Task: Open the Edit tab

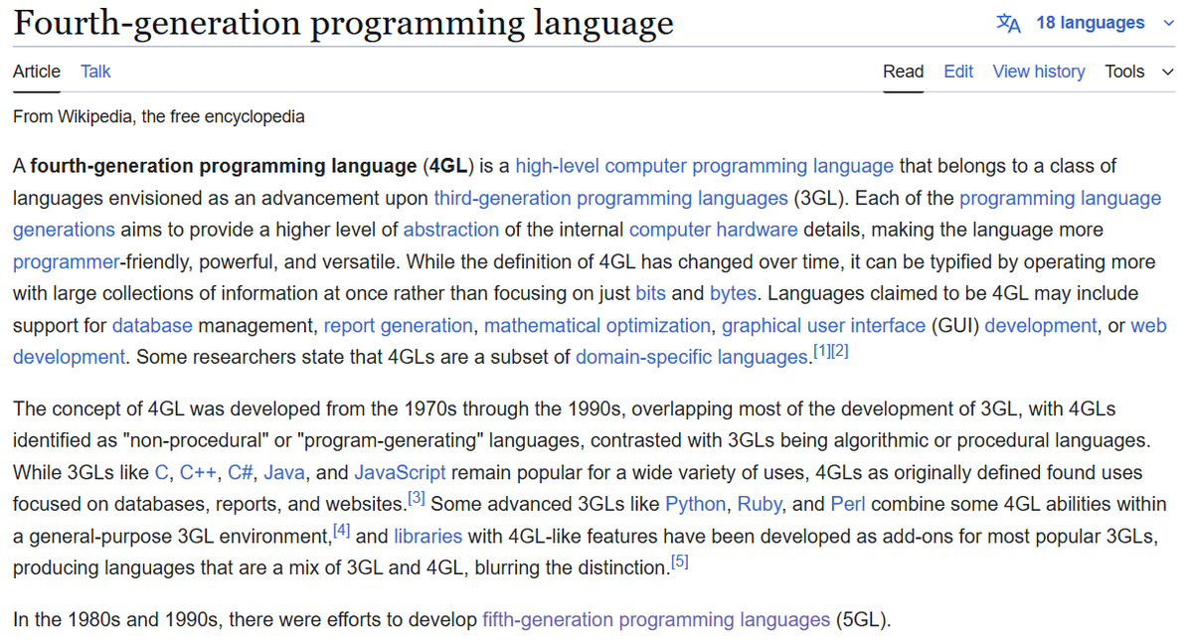Action: [x=958, y=72]
